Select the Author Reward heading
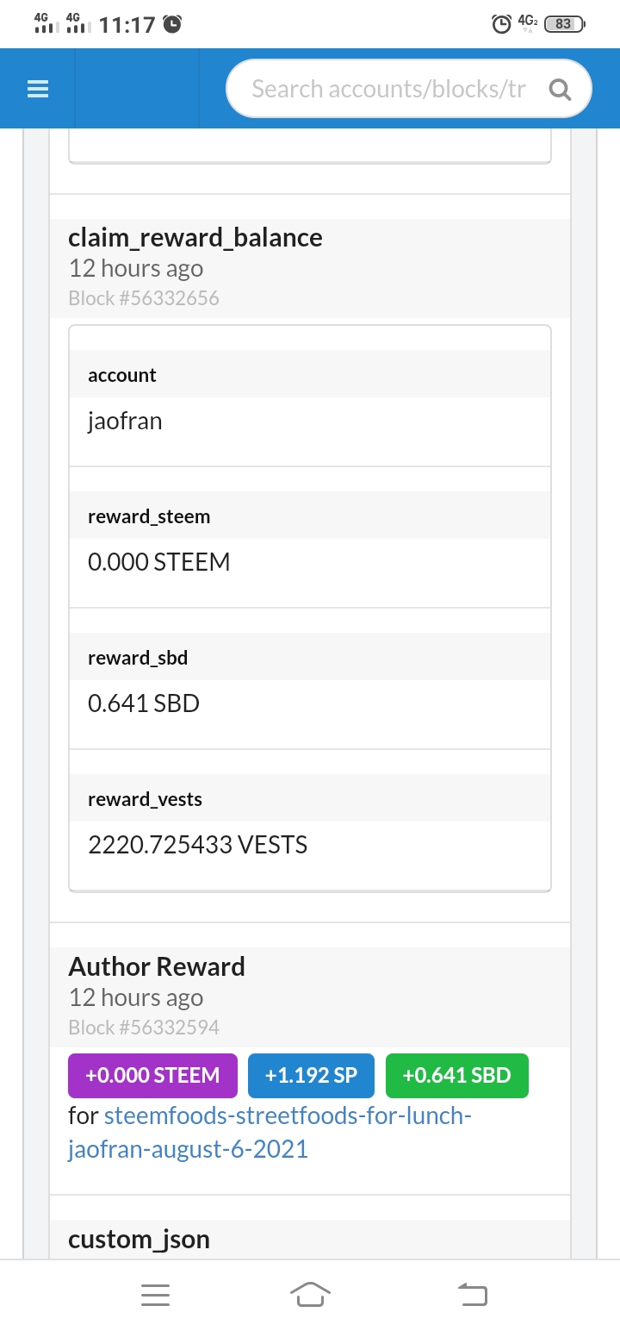Viewport: 620px width, 1331px height. (x=157, y=967)
